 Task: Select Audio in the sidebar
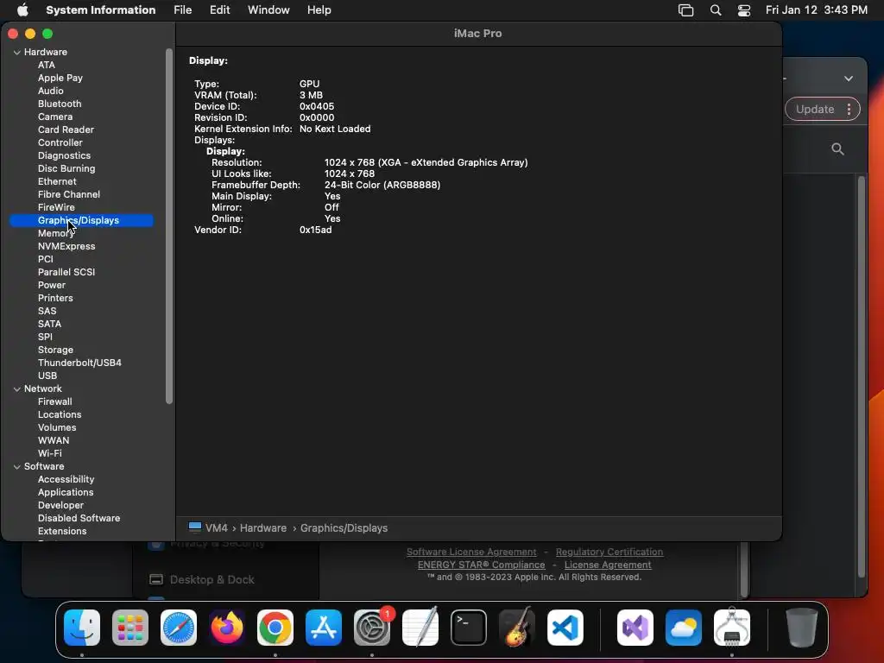pyautogui.click(x=51, y=91)
